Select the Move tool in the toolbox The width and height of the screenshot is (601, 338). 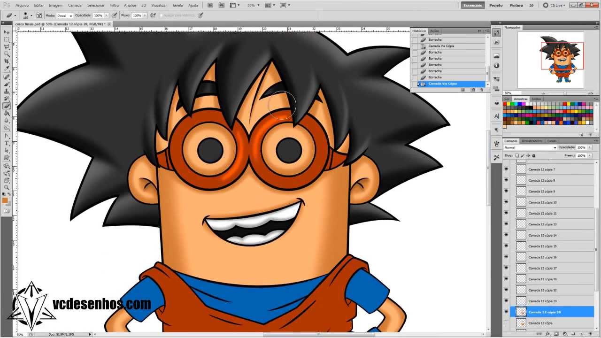7,32
